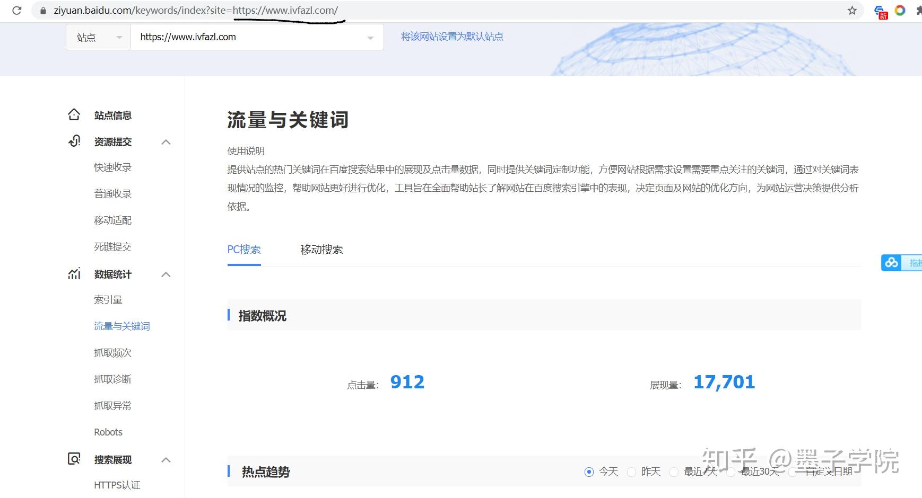The image size is (922, 498).
Task: Open Robots in the sidebar
Action: (x=108, y=432)
